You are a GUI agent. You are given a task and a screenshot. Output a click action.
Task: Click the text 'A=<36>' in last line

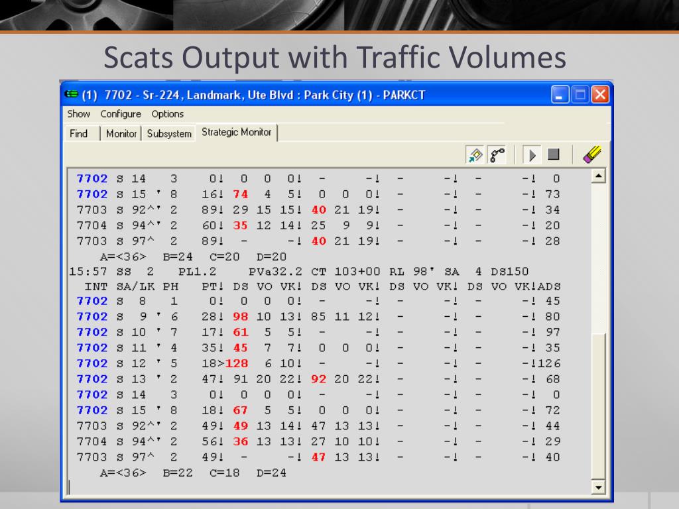click(123, 473)
